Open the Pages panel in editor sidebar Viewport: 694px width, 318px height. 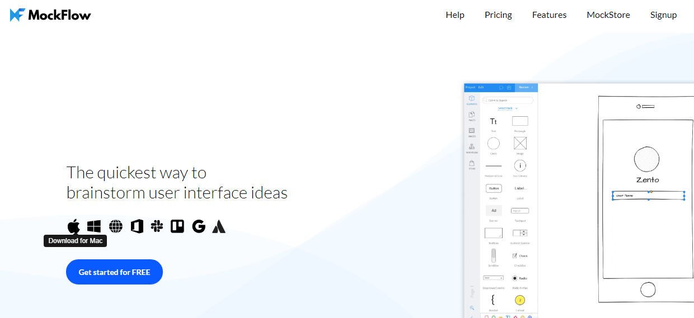coord(472,116)
